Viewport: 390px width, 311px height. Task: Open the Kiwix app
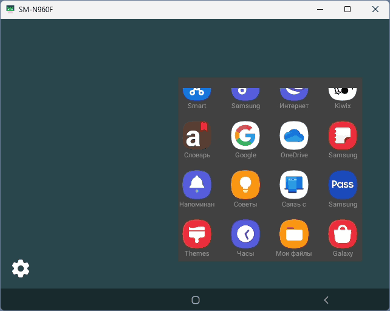[343, 94]
